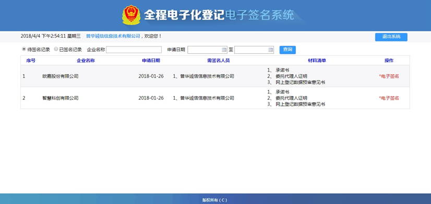Click the 需签名人员 column header
The image size is (431, 204).
click(218, 61)
